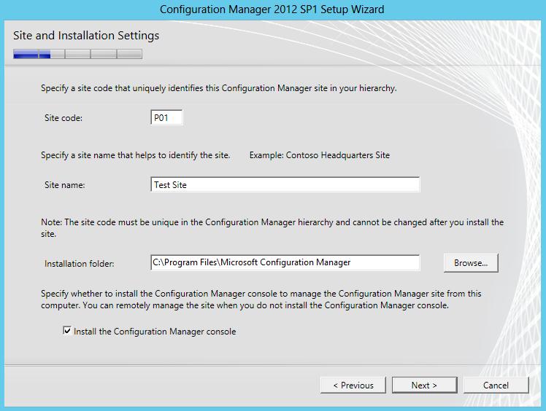This screenshot has width=546, height=411.
Task: Click the Site code input field
Action: (166, 117)
